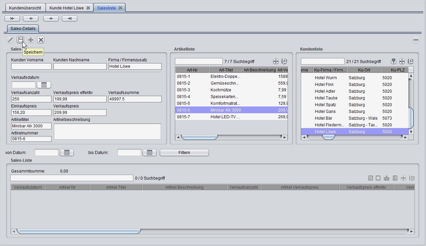
Task: Switch to the Kundenübersicht tab
Action: 25,8
